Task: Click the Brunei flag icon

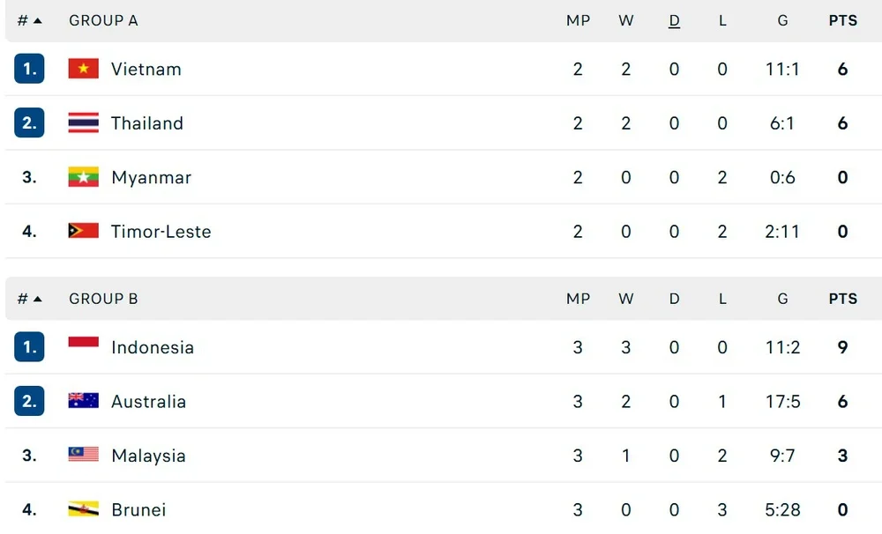Action: 83,509
